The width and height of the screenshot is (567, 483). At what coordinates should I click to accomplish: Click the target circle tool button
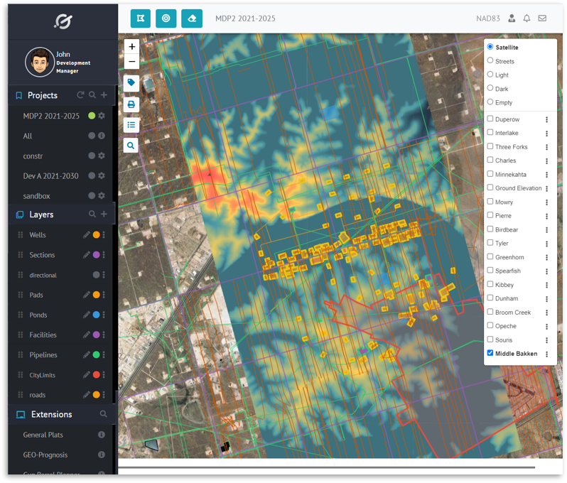[x=166, y=18]
